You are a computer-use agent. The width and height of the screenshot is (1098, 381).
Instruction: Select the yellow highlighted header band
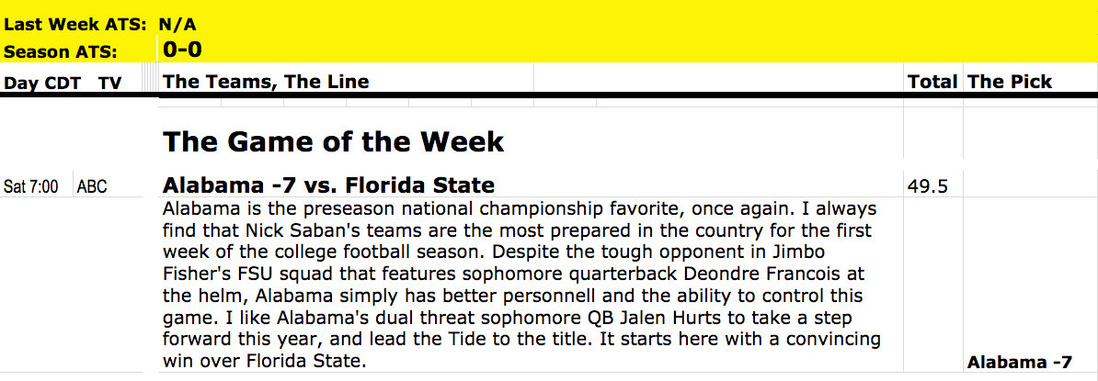[x=549, y=31]
